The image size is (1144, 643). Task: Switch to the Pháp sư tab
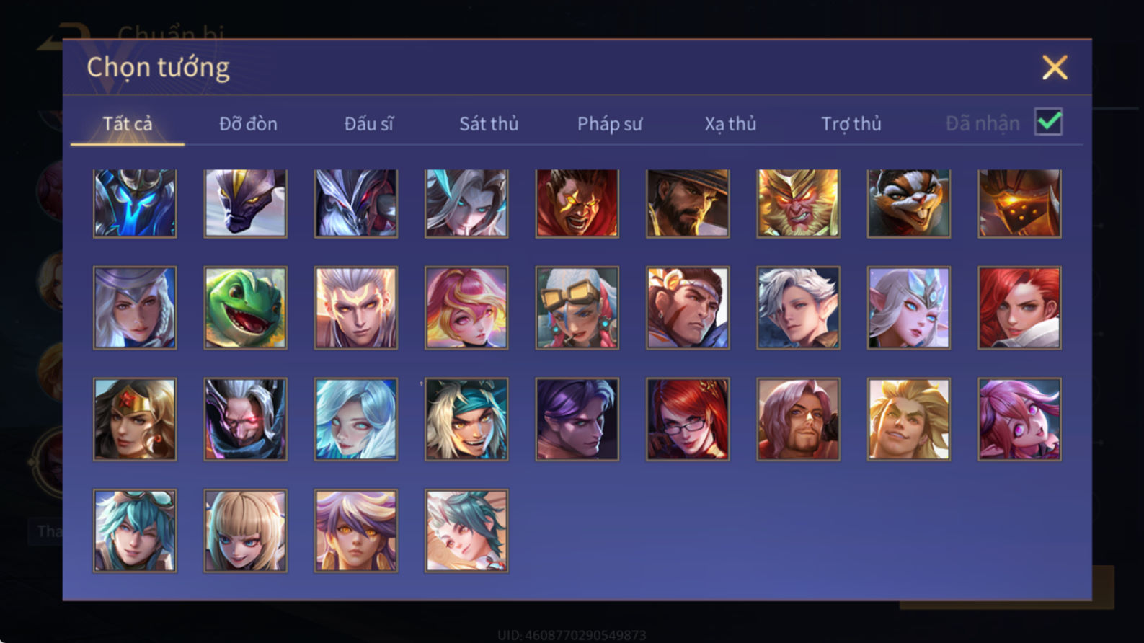(x=609, y=123)
